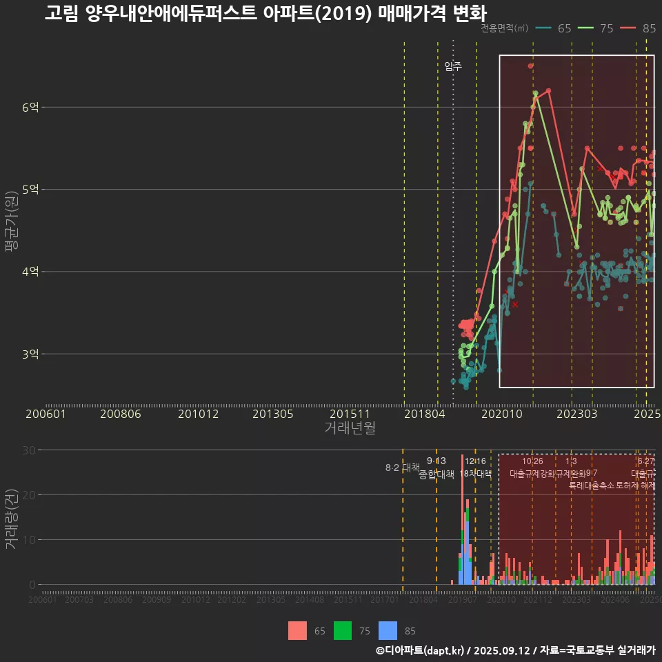Screen dimensions: 662x662
Task: Click the '특례대출축소' annotation text
Action: click(x=592, y=485)
